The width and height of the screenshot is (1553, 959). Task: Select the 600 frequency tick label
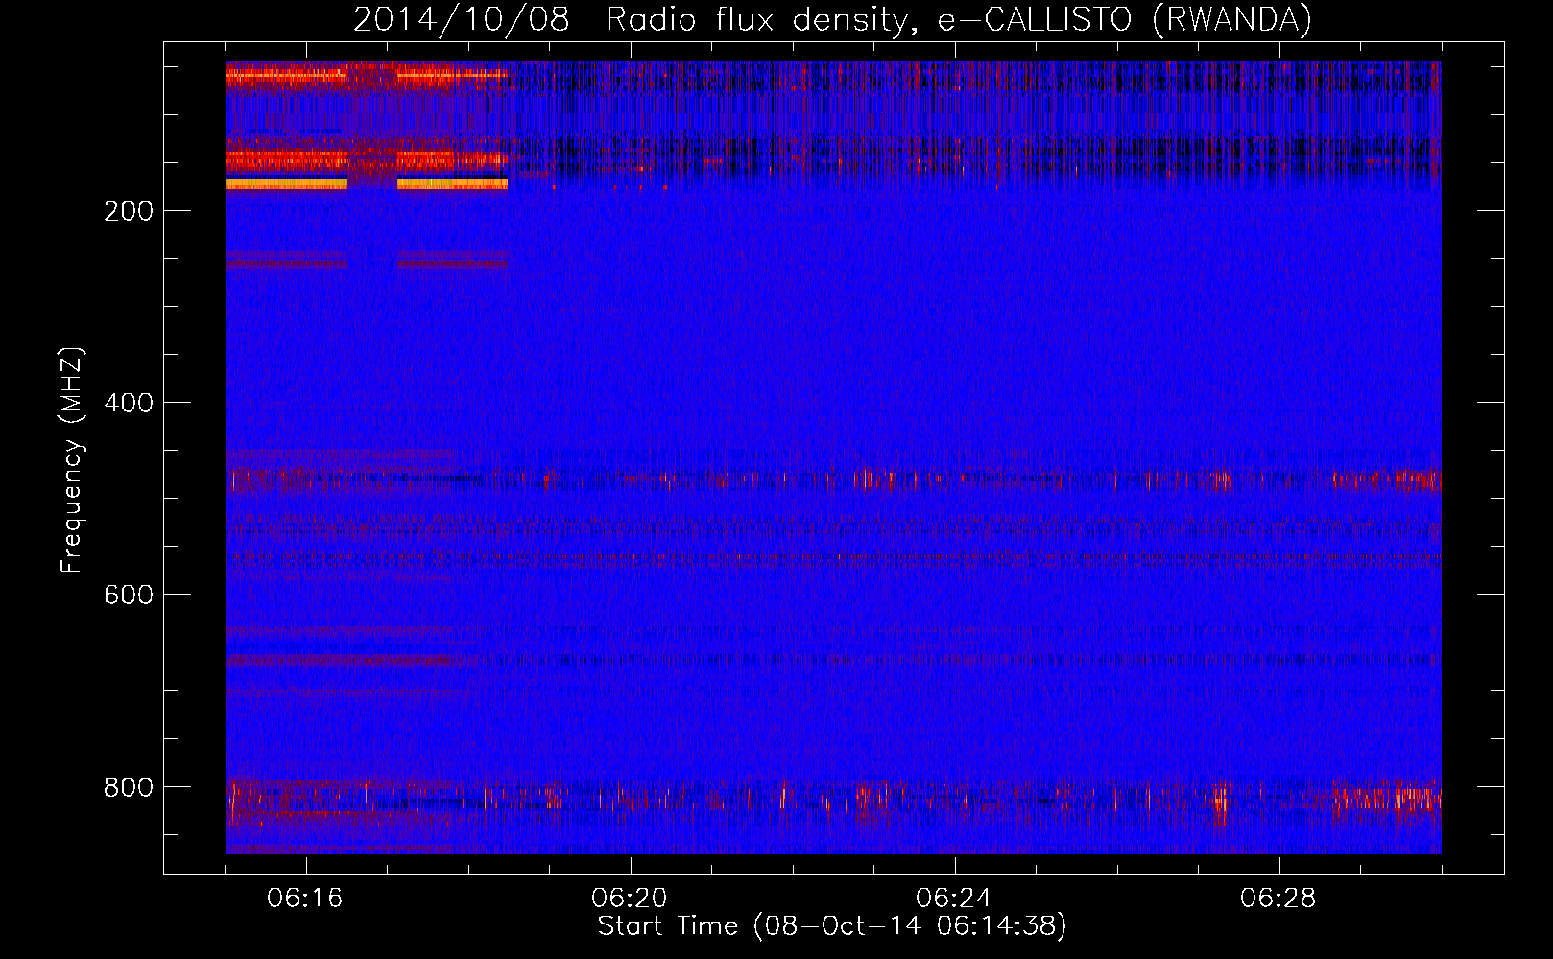[x=129, y=595]
